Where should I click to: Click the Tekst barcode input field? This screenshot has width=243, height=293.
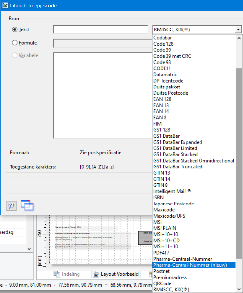click(x=100, y=29)
